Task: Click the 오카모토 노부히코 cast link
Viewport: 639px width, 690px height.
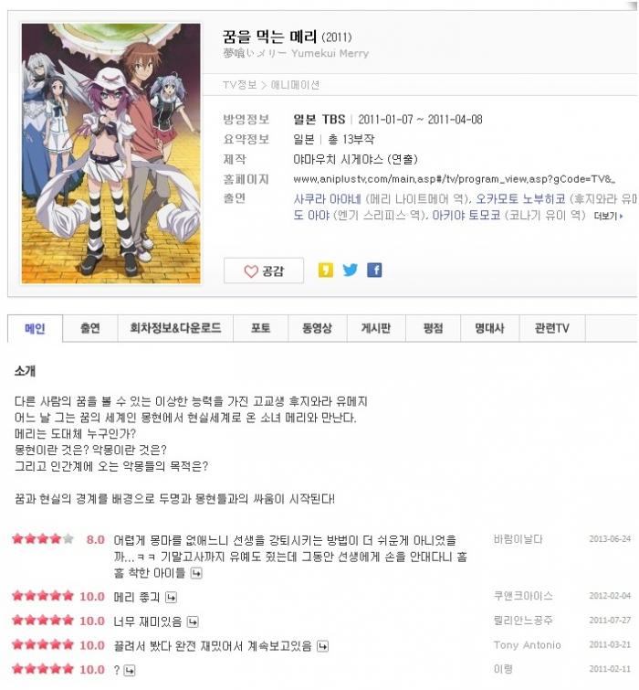Action: click(520, 199)
